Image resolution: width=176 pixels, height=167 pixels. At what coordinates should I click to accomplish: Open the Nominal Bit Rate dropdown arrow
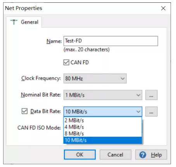[138, 95]
